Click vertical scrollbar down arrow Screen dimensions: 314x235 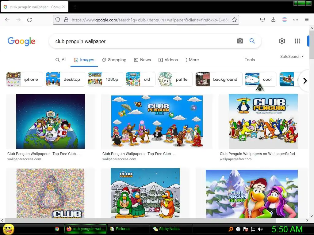(x=312, y=216)
